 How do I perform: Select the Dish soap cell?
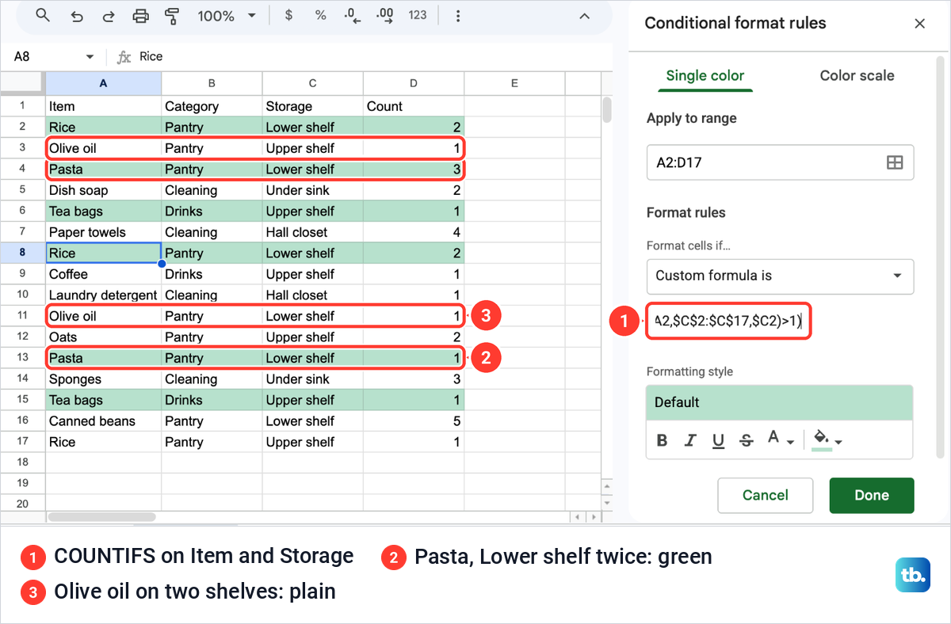click(103, 190)
